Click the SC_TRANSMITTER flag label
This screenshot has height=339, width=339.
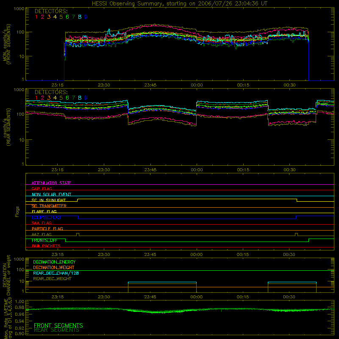pos(49,206)
